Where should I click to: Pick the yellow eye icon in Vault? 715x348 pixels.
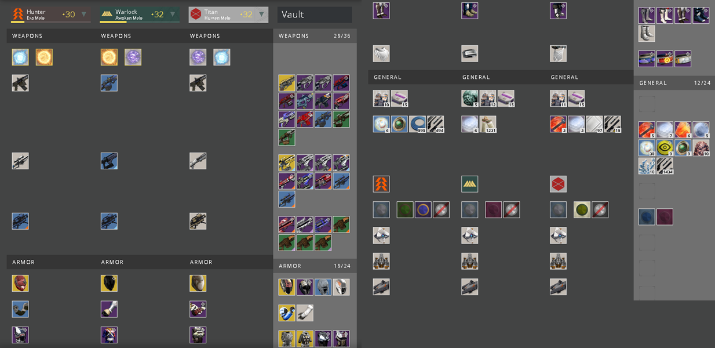[x=665, y=148]
